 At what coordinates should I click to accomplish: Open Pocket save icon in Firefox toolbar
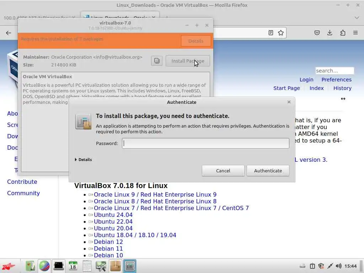pos(317,33)
